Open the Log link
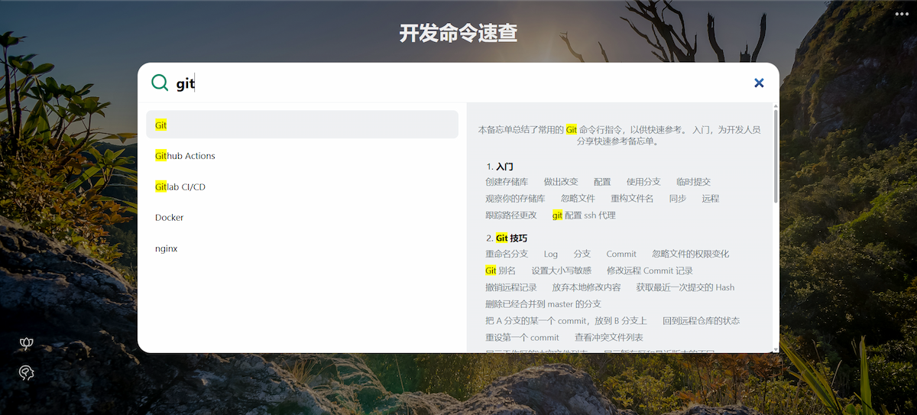Viewport: 917px width, 415px height. point(551,254)
